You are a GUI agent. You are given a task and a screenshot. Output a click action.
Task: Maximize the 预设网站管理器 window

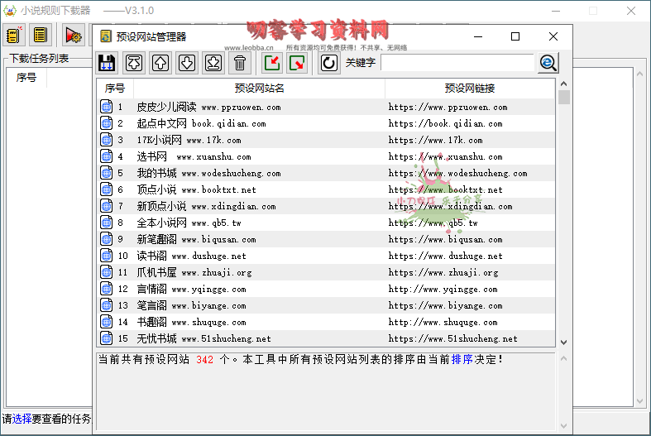[x=515, y=36]
